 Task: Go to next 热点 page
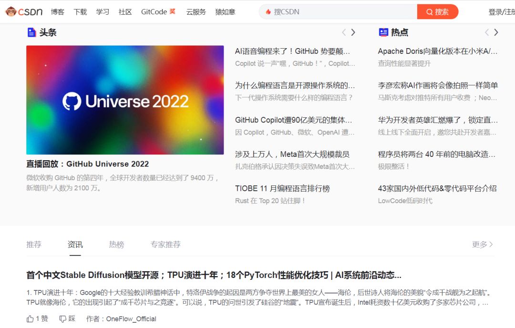point(496,32)
